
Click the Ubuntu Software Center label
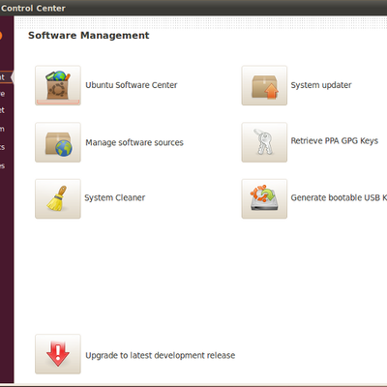(x=132, y=85)
